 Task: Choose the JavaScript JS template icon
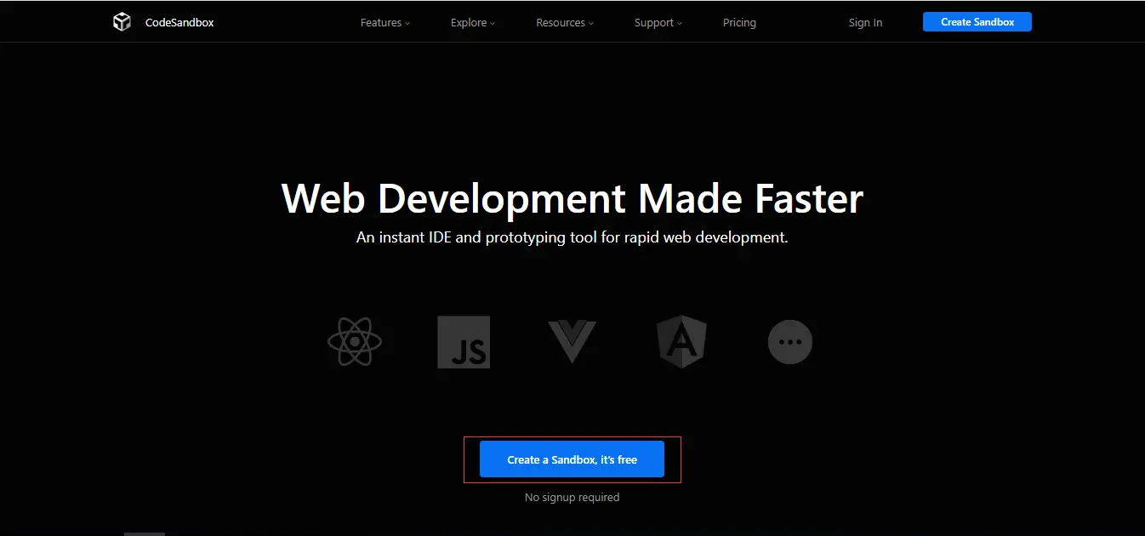click(464, 342)
